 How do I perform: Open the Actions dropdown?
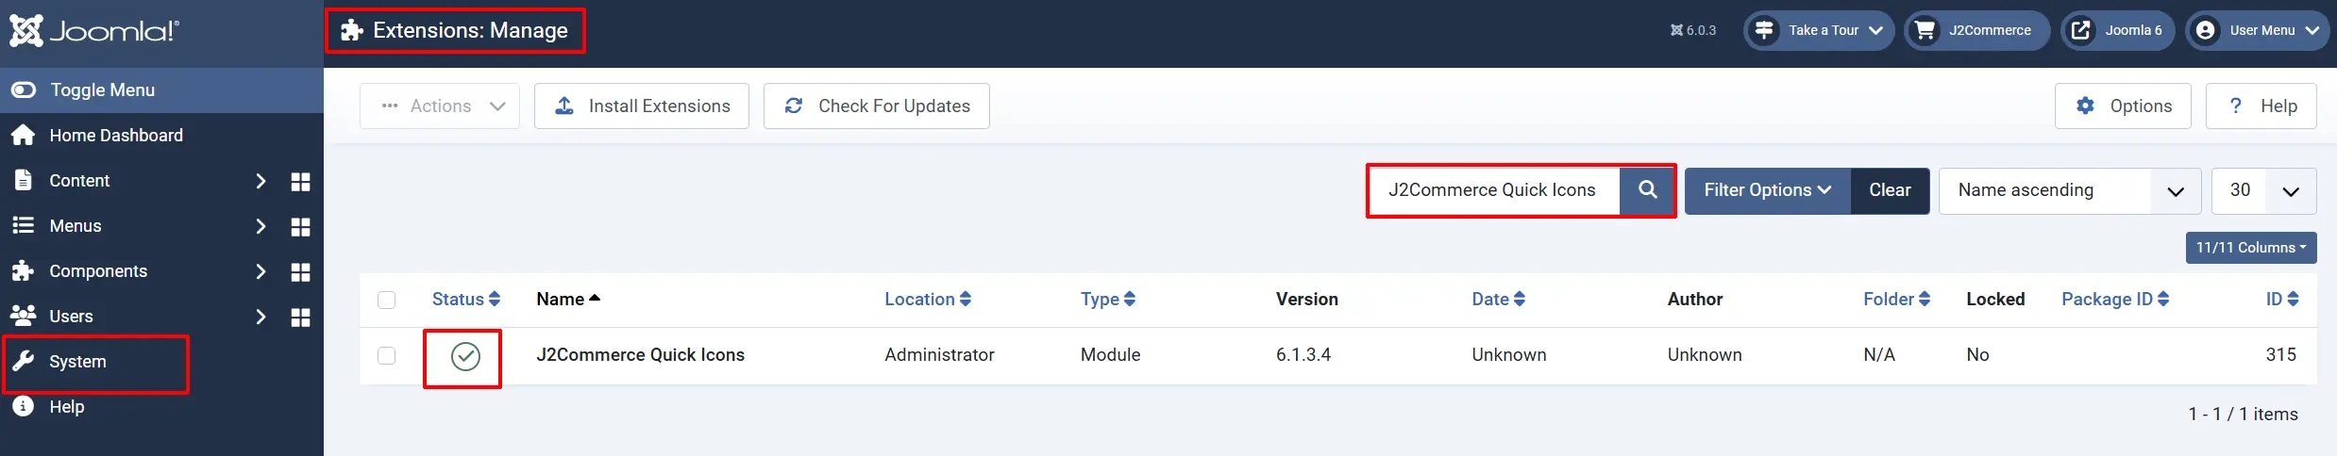(440, 106)
